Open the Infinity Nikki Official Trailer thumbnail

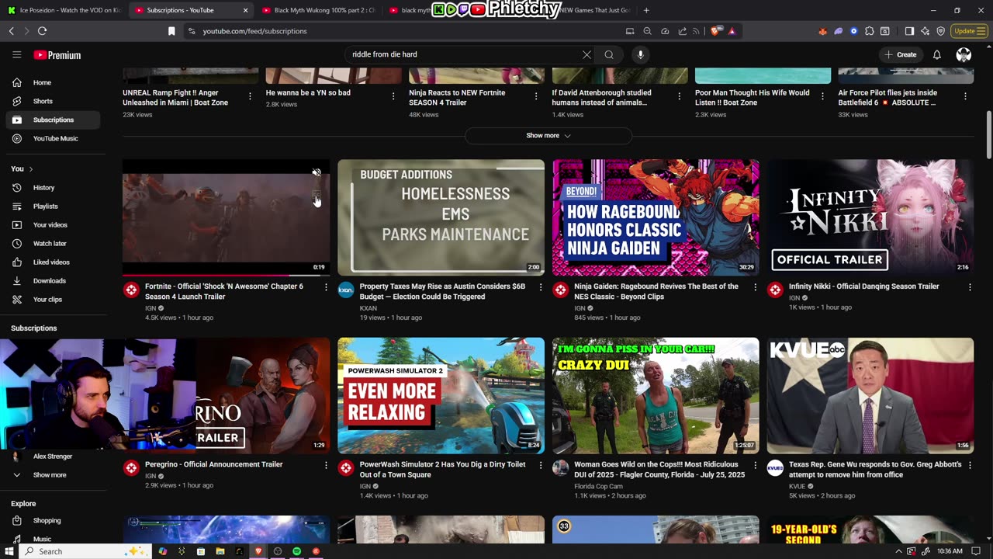pos(870,217)
